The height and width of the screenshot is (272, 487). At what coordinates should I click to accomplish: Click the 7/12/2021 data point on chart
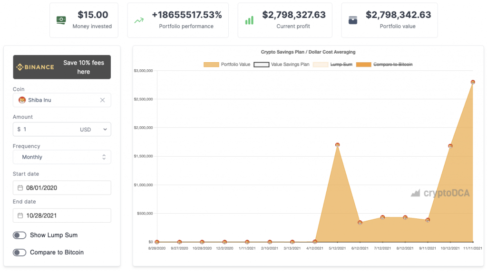point(383,217)
